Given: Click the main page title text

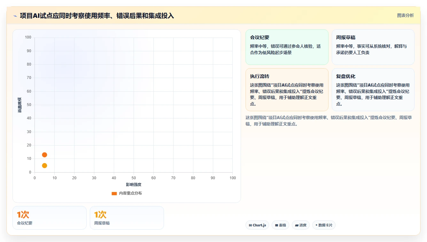Looking at the screenshot, I should point(97,16).
